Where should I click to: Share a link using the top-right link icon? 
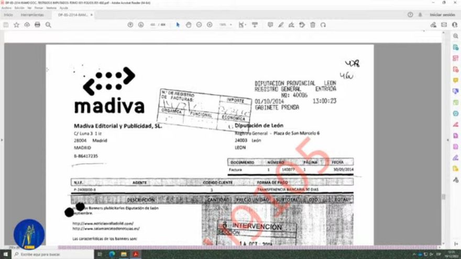pyautogui.click(x=433, y=25)
